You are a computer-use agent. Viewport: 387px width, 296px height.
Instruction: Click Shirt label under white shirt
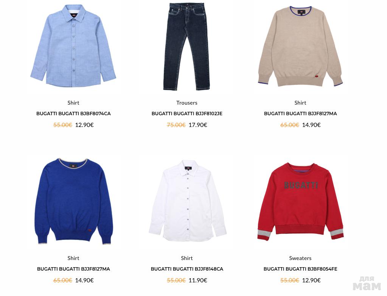tap(187, 258)
